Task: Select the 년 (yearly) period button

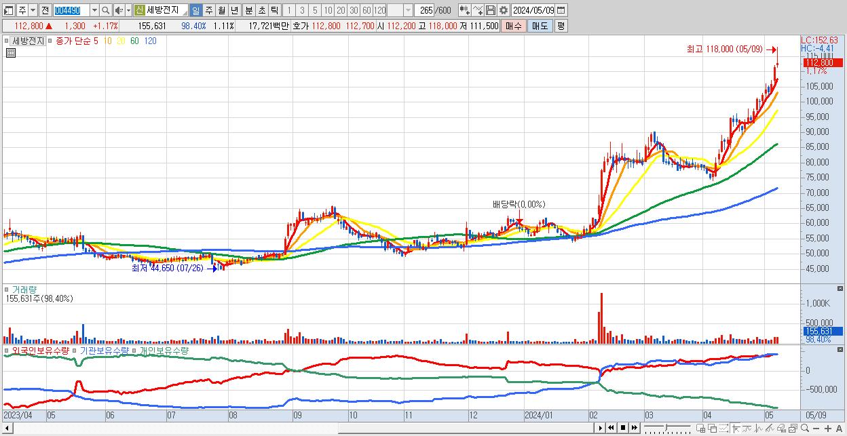Action: 234,10
